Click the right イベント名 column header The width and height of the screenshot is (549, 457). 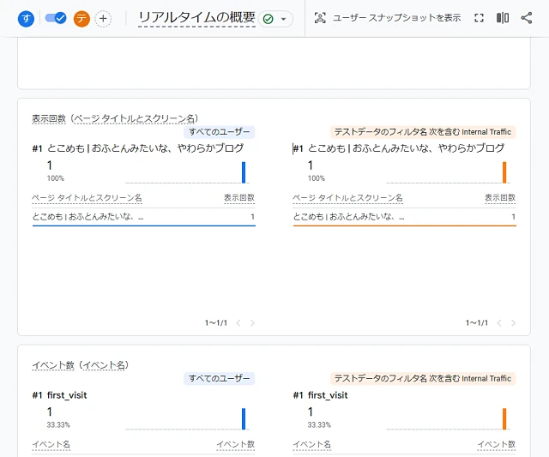(312, 444)
